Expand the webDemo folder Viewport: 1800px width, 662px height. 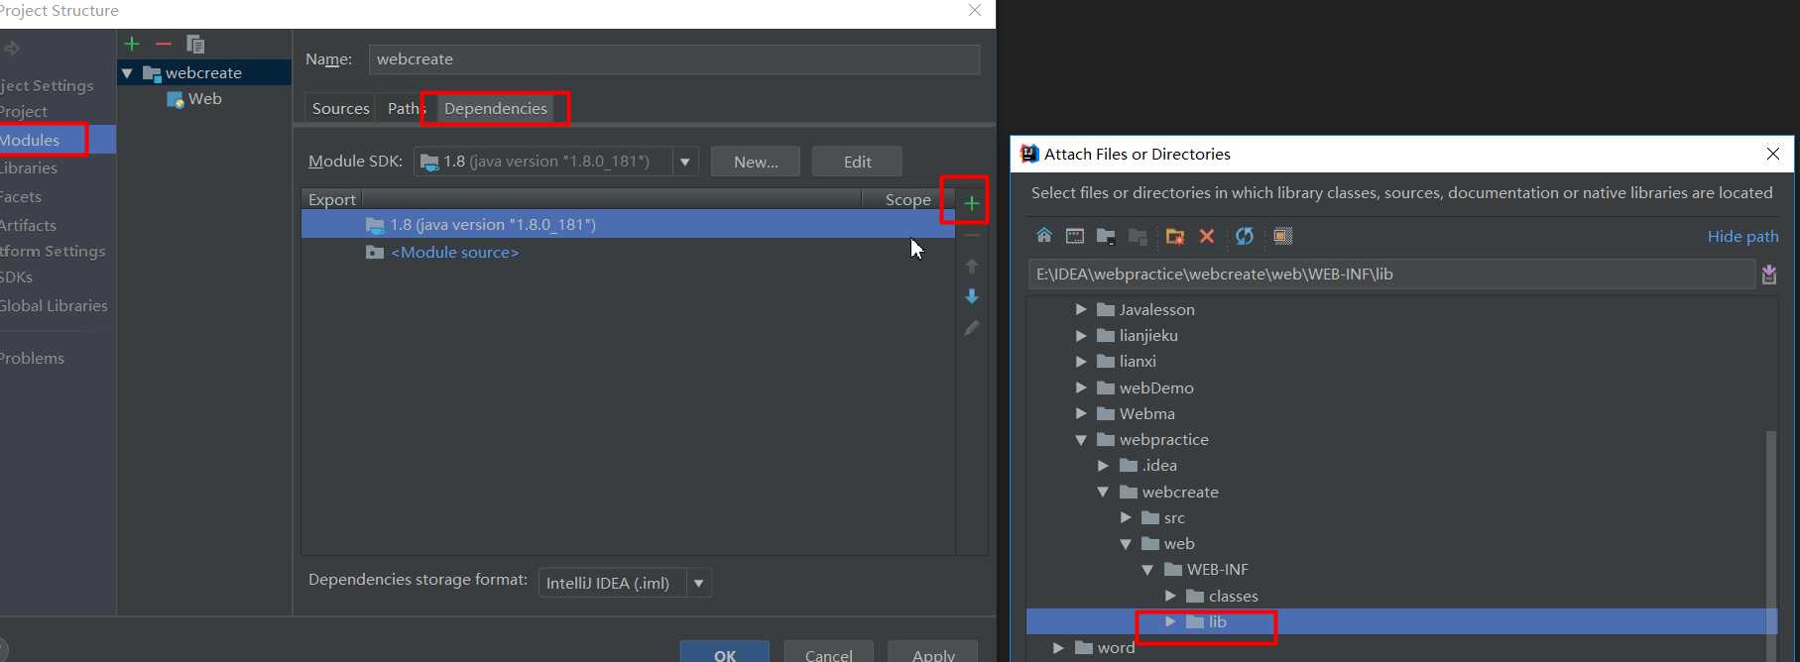(1081, 387)
